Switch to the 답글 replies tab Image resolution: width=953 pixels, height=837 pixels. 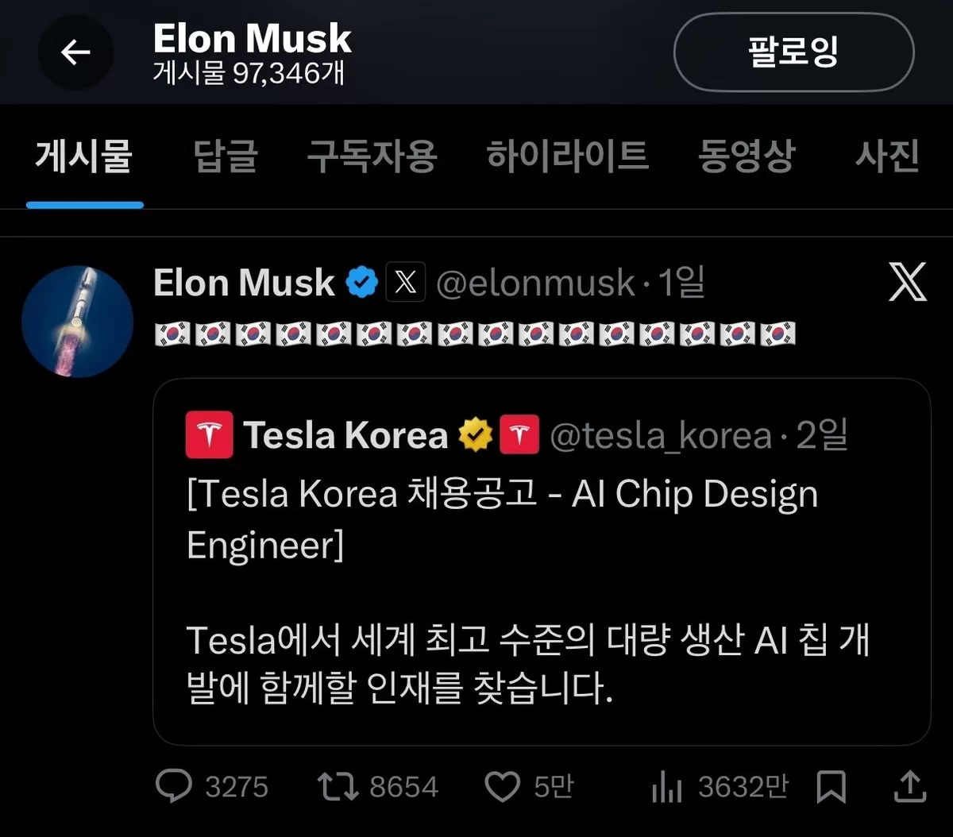(x=225, y=157)
